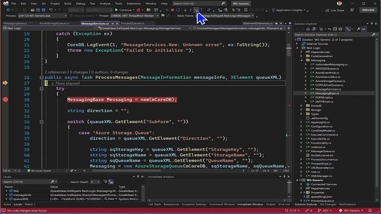The width and height of the screenshot is (381, 214).
Task: Open AzureStorageQueue.cs in Solution Explorer
Action: pyautogui.click(x=330, y=81)
